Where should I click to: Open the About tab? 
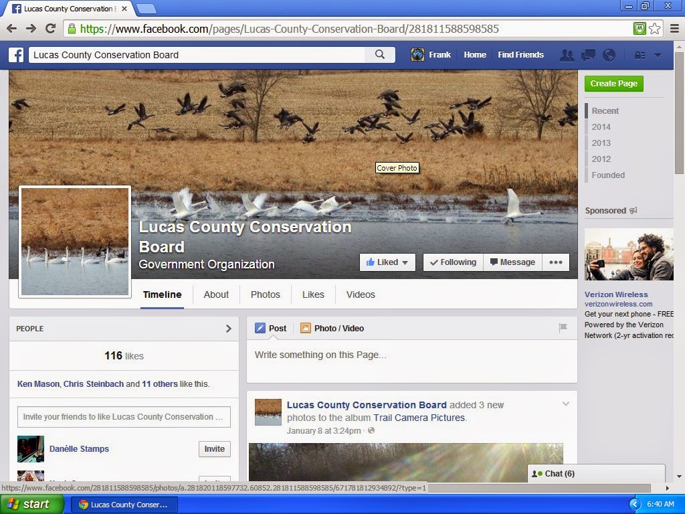pyautogui.click(x=216, y=294)
